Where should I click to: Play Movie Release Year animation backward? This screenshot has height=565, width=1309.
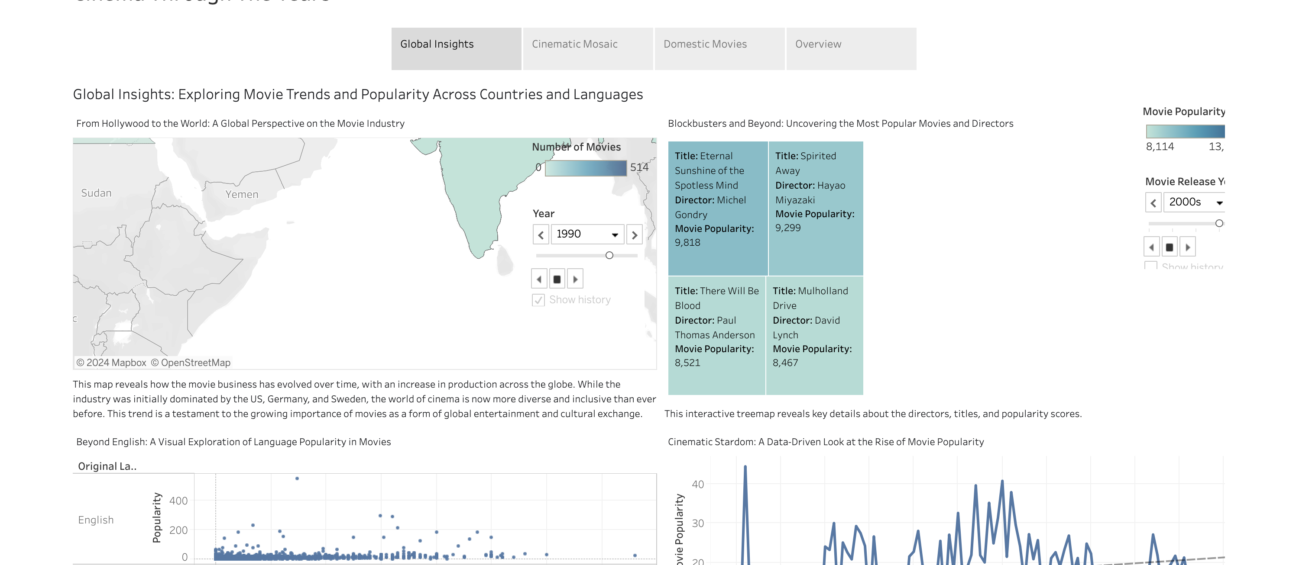coord(1151,247)
